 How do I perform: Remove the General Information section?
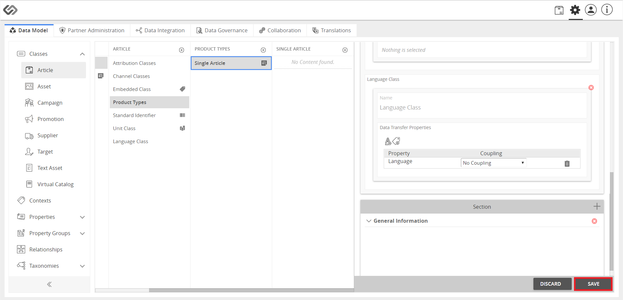[x=594, y=221]
